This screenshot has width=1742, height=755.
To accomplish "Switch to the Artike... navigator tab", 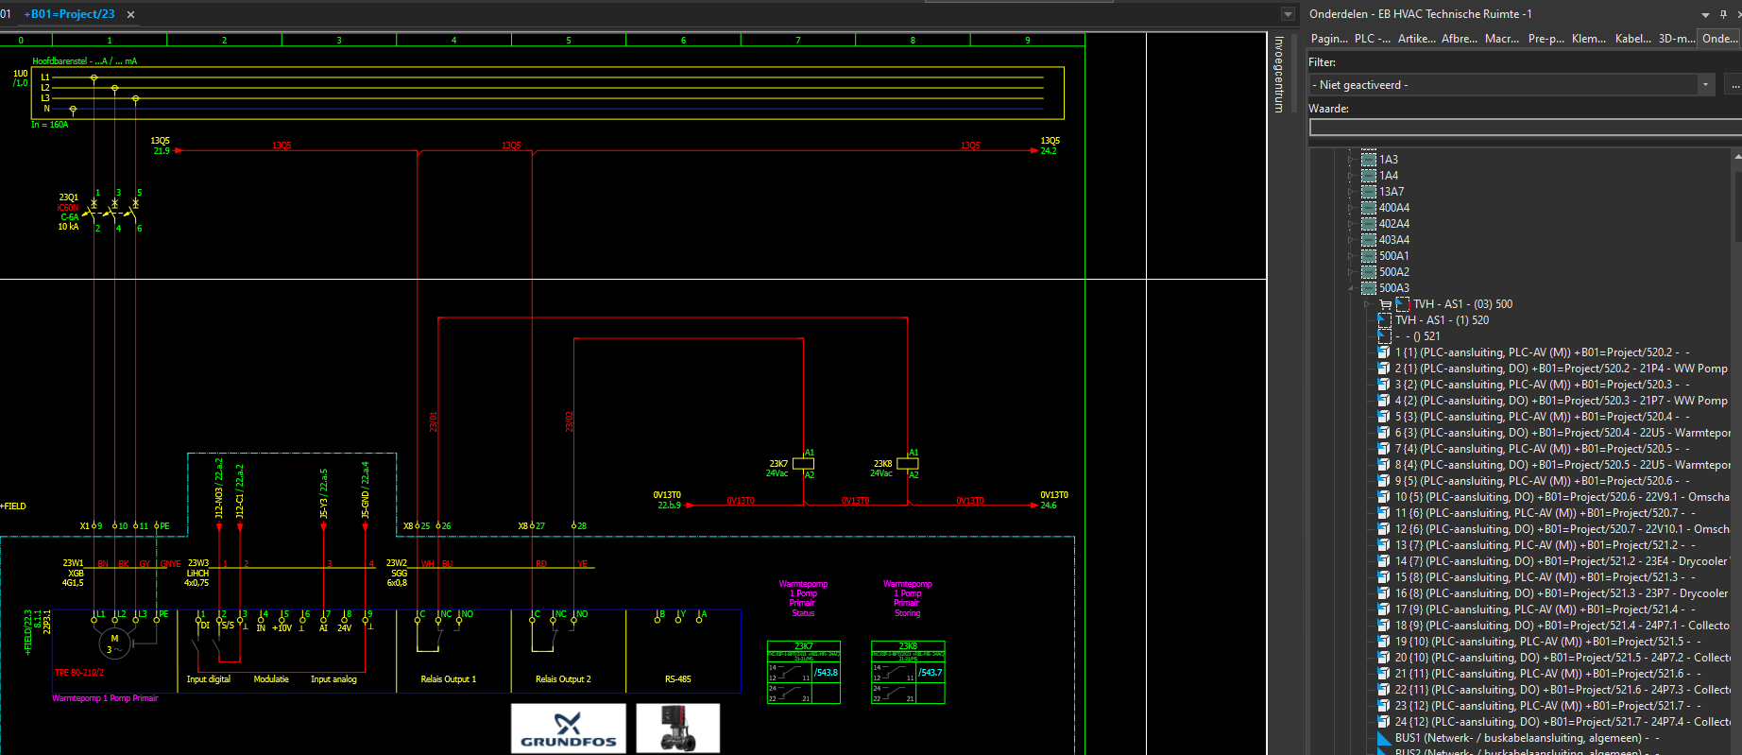I will click(x=1416, y=39).
